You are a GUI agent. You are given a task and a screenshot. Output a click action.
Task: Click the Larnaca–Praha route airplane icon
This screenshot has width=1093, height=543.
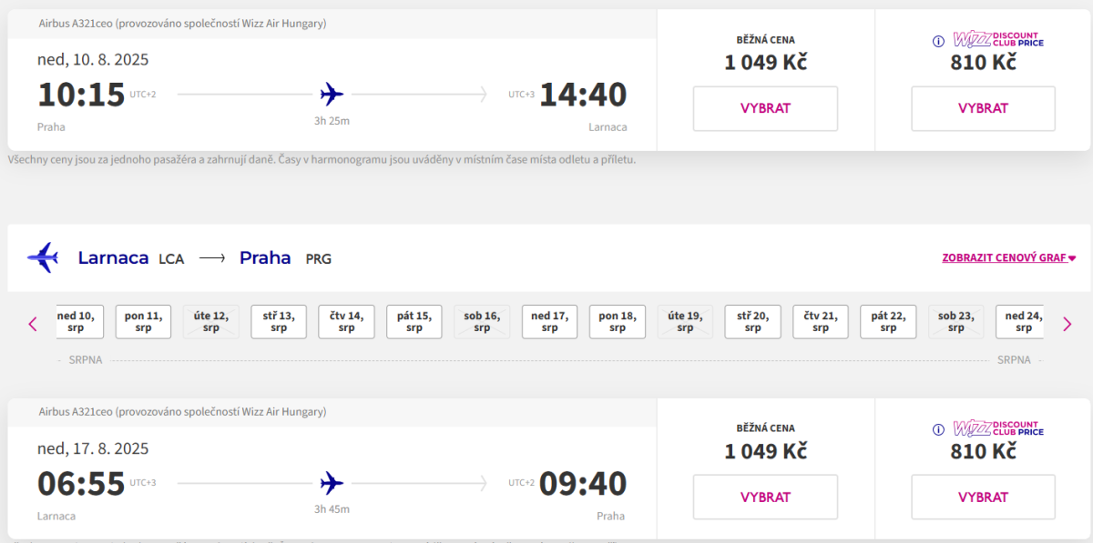coord(43,257)
